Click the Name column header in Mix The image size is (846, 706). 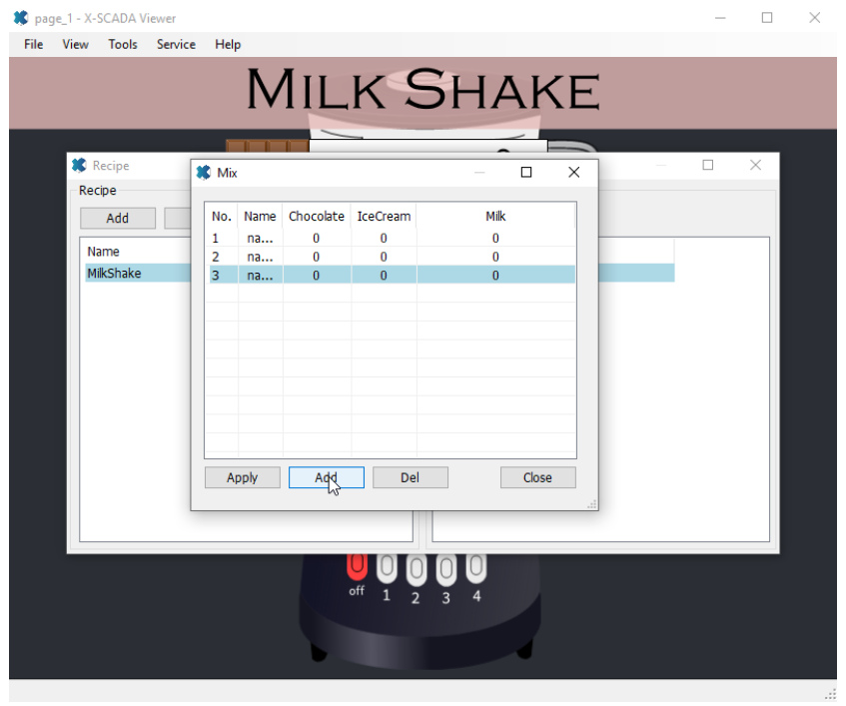pyautogui.click(x=260, y=217)
